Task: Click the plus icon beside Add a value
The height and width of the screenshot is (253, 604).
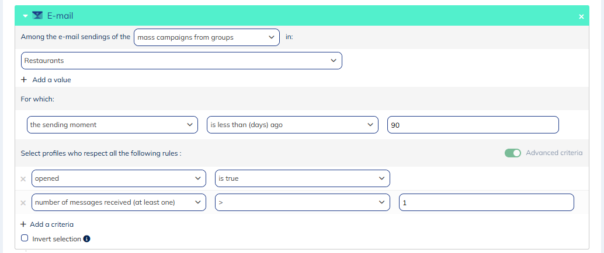Action: tap(24, 80)
